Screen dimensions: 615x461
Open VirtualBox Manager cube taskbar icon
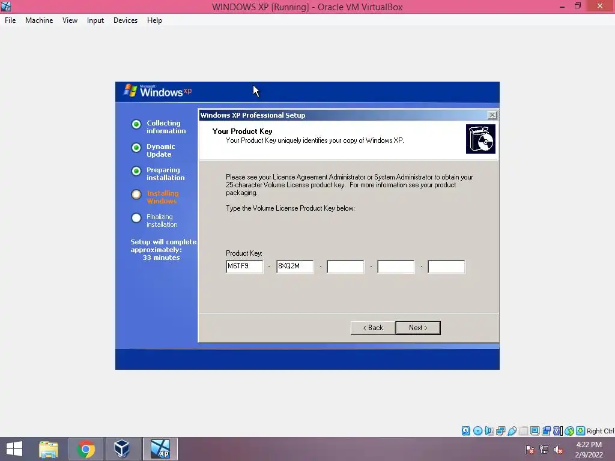click(123, 449)
